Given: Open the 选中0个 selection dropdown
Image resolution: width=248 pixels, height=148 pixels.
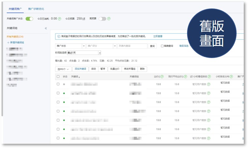Looking at the screenshot, I should click(x=63, y=69).
